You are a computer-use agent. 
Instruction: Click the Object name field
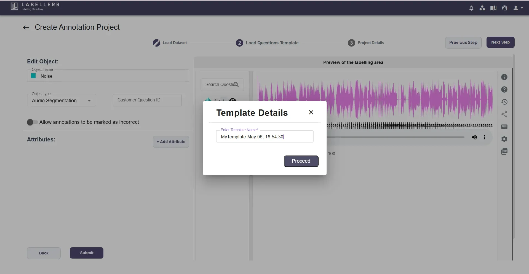(108, 76)
